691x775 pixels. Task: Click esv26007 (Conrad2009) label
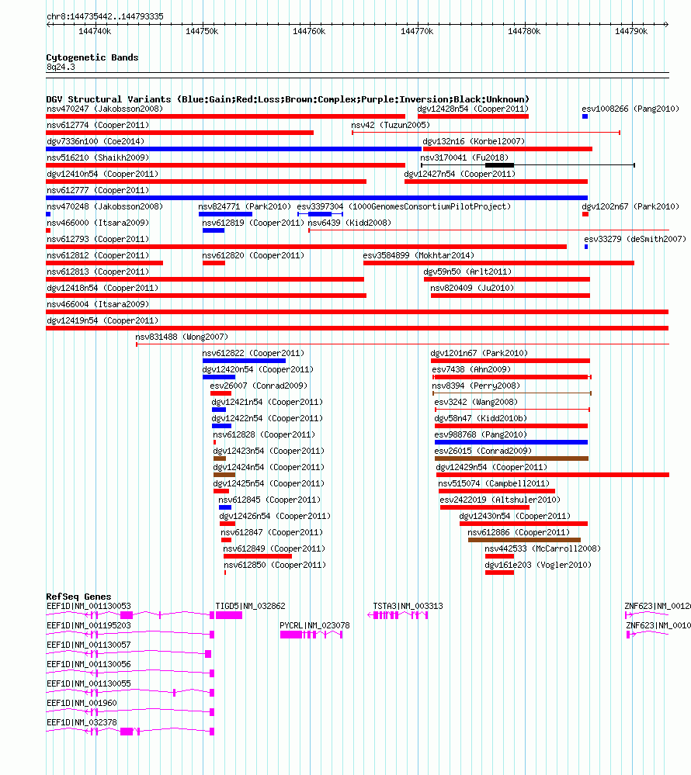click(x=259, y=386)
